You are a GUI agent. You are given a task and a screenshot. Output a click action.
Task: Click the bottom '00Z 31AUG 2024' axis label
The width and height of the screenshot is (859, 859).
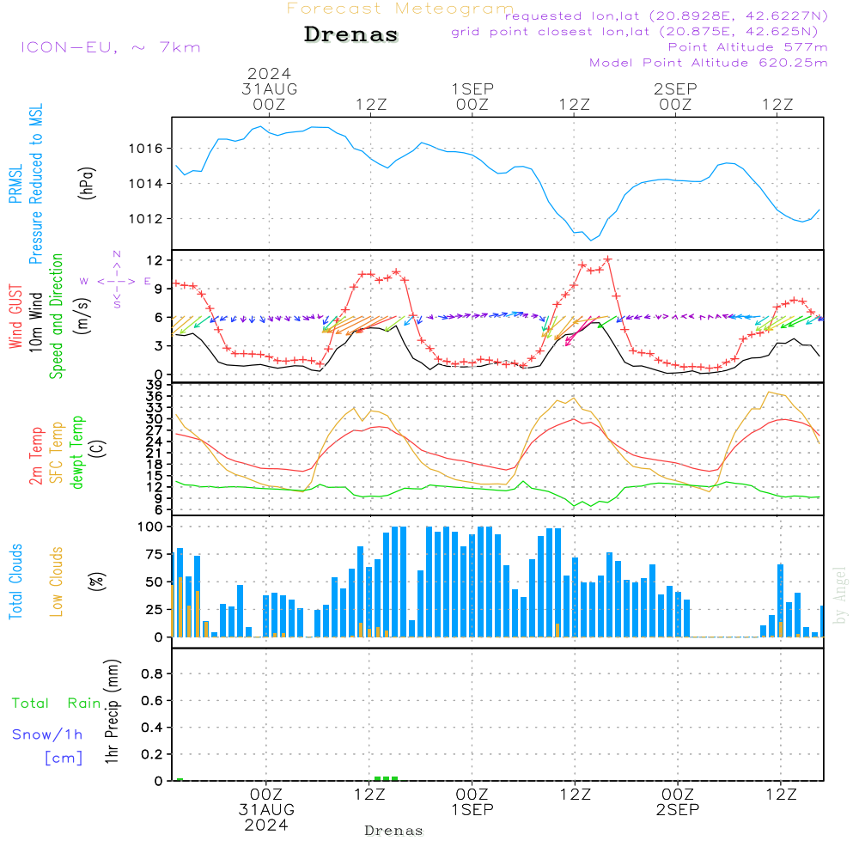[266, 810]
